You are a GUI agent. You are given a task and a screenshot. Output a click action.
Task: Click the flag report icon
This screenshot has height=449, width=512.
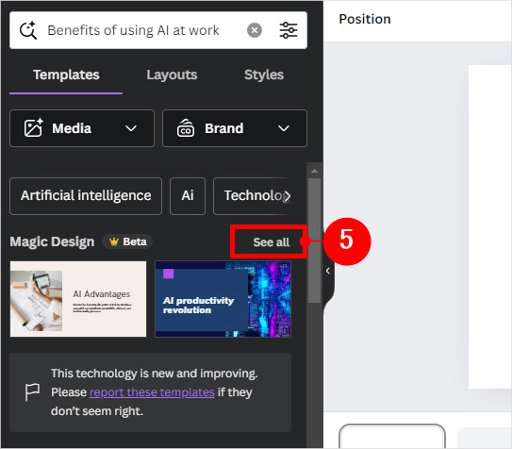pyautogui.click(x=32, y=391)
